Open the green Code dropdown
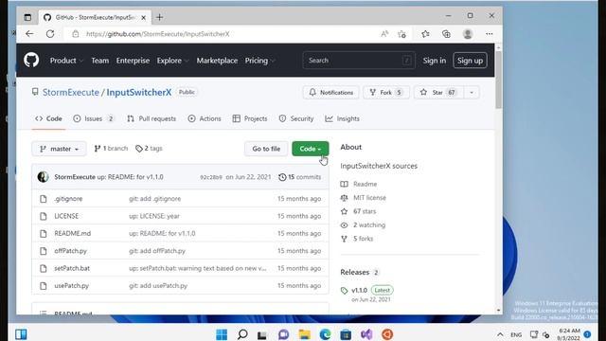 311,149
